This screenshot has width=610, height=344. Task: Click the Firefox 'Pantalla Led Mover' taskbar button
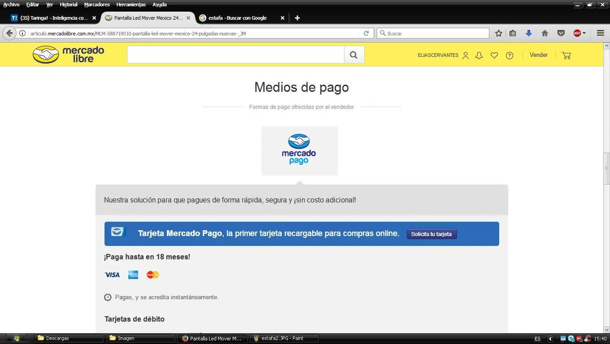pos(213,338)
